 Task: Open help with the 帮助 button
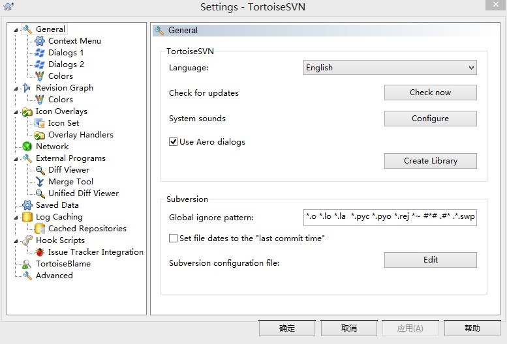click(472, 328)
